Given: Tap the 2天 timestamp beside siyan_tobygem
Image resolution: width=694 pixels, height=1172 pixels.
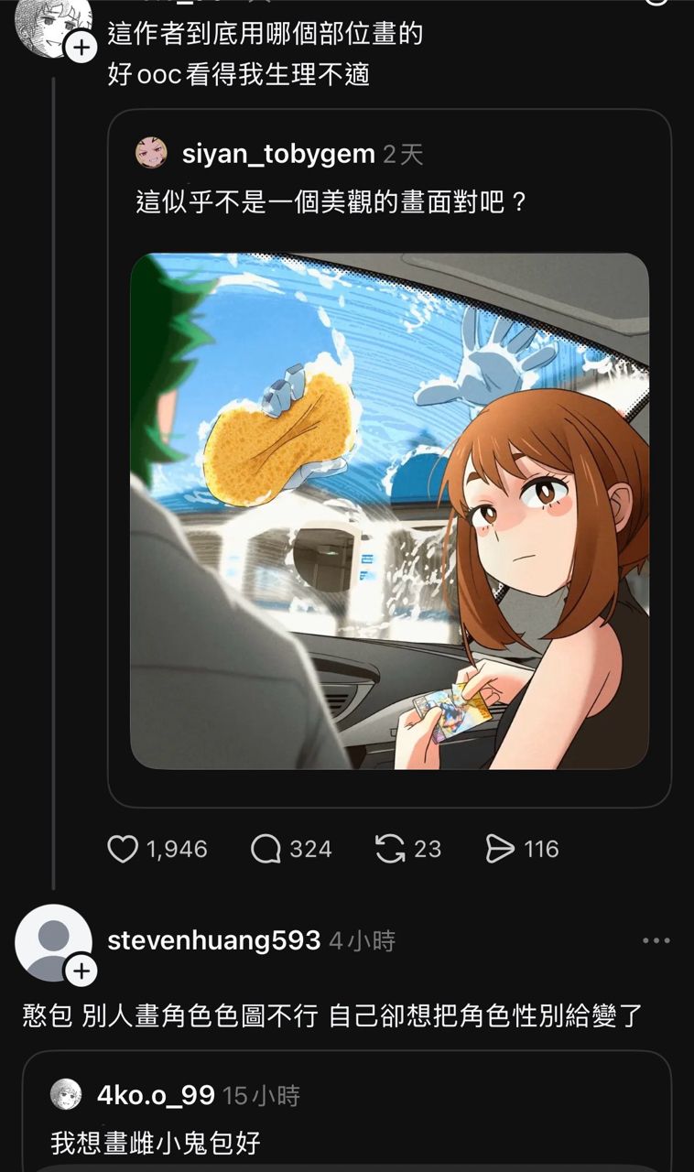Looking at the screenshot, I should (403, 154).
